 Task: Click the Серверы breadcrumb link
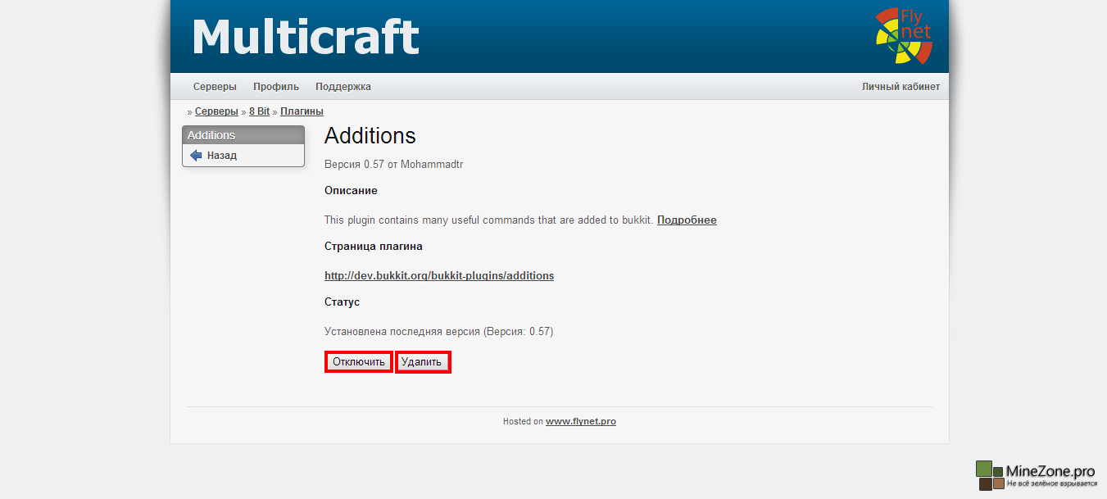[x=216, y=111]
